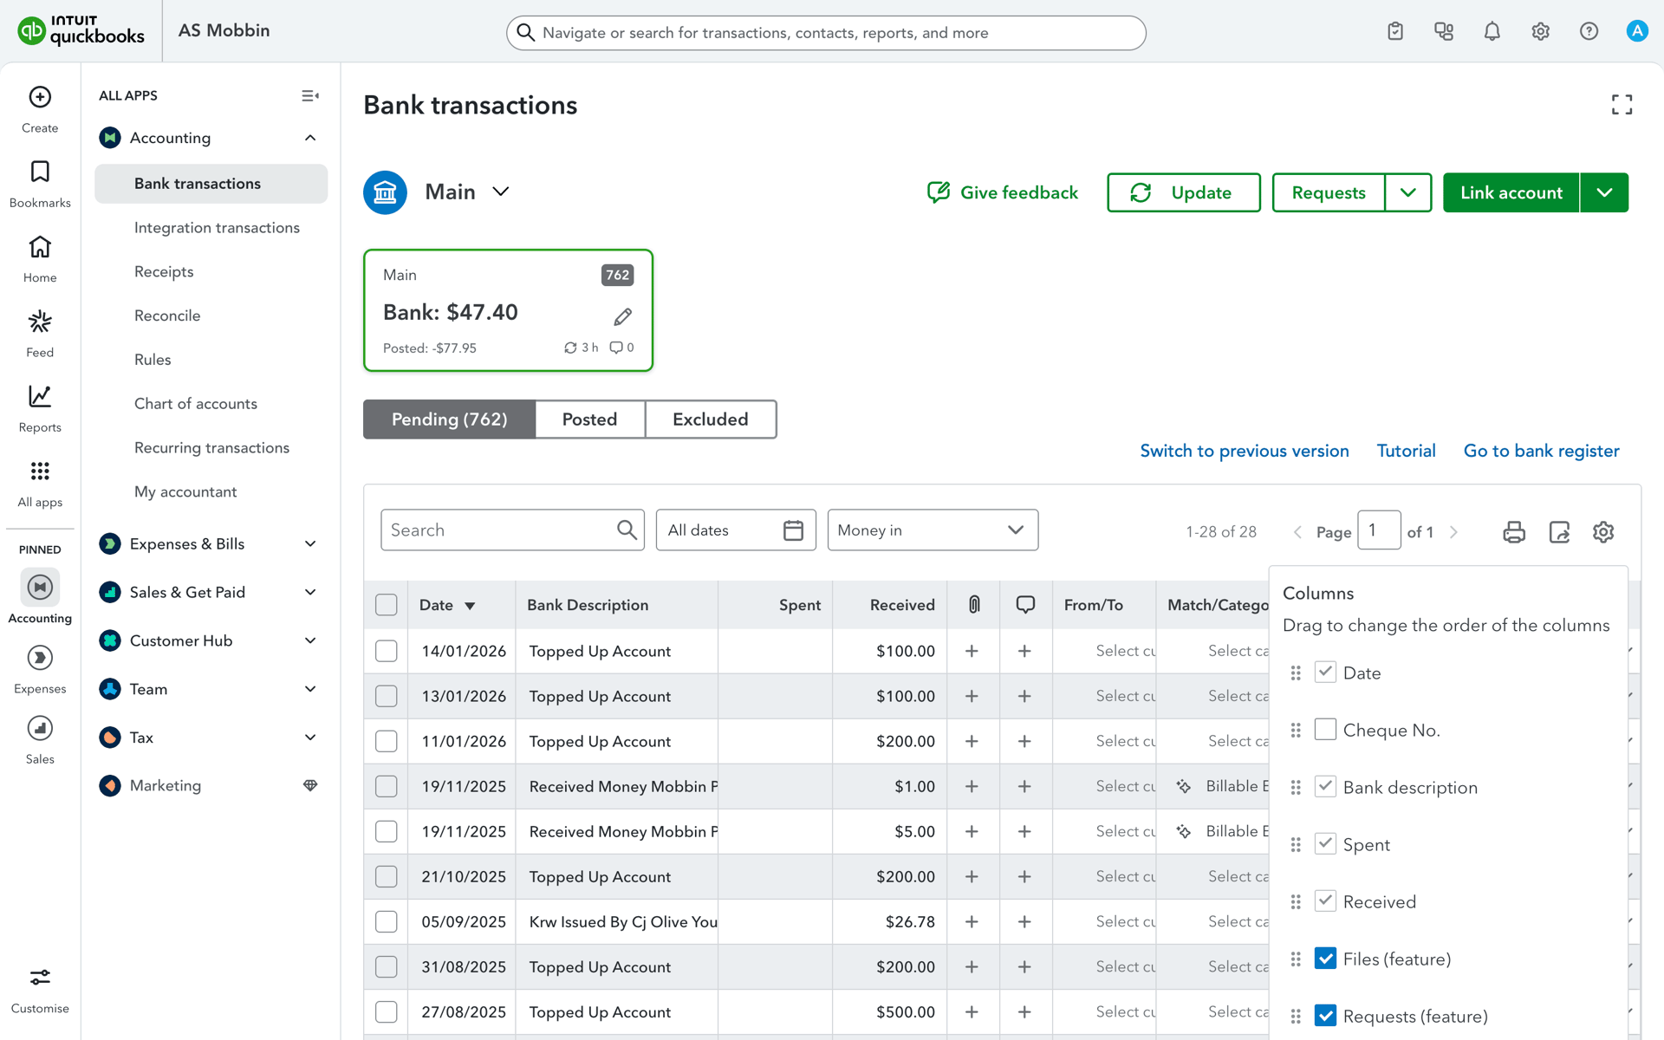
Task: Expand the Team section
Action: 310,689
